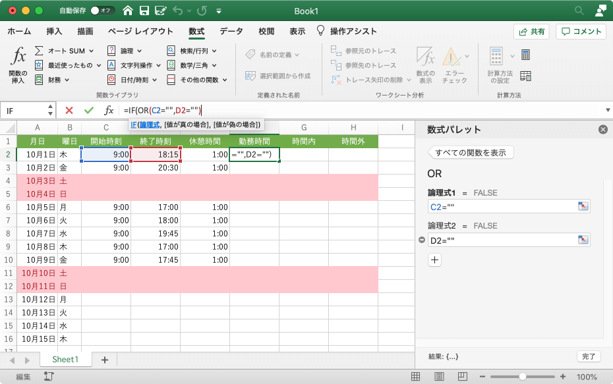Select the Sheet1 tab

(x=65, y=360)
